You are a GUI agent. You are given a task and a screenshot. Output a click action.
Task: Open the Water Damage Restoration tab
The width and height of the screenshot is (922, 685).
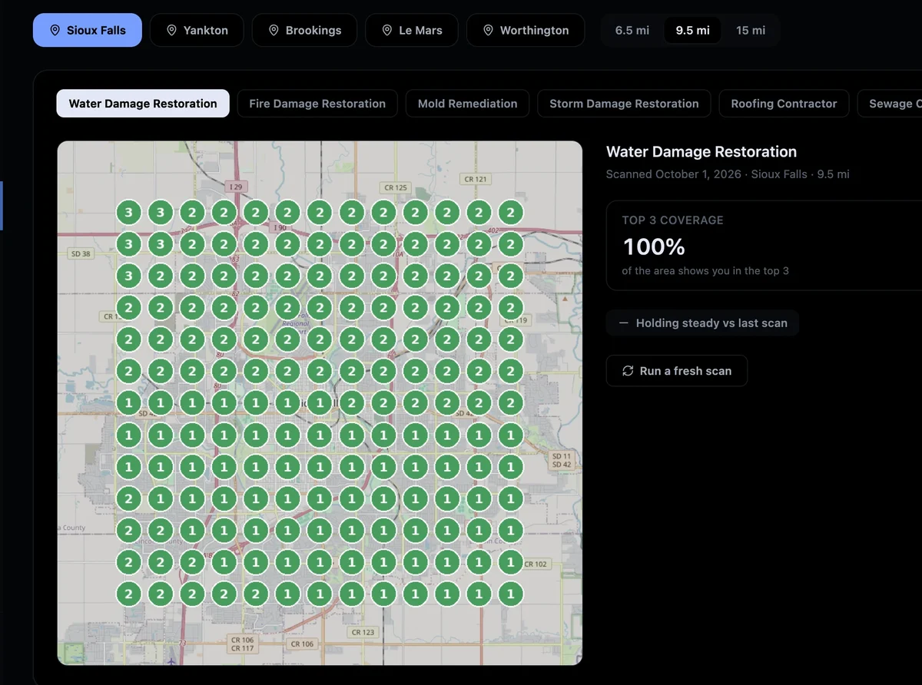click(x=143, y=104)
